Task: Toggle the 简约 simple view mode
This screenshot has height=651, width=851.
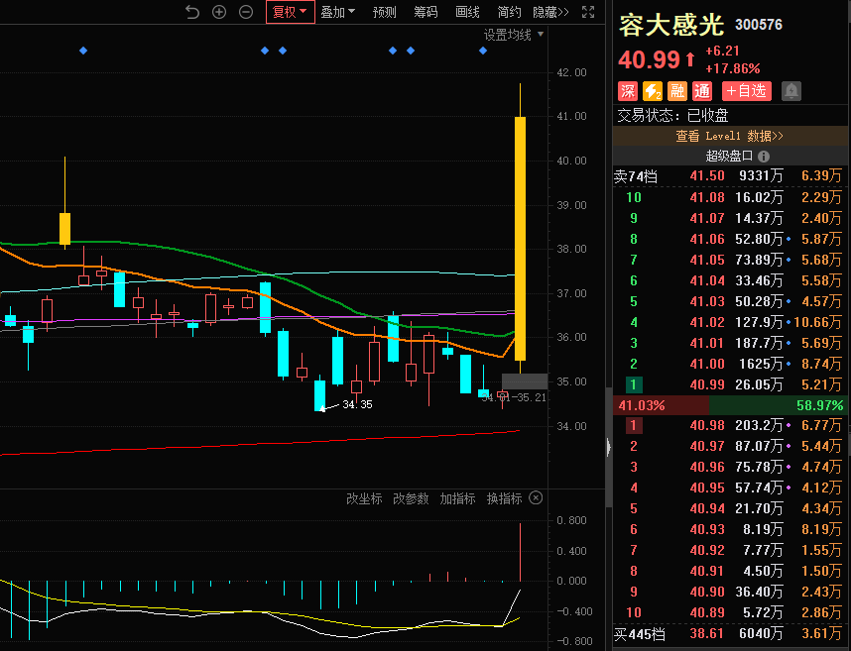Action: 509,12
